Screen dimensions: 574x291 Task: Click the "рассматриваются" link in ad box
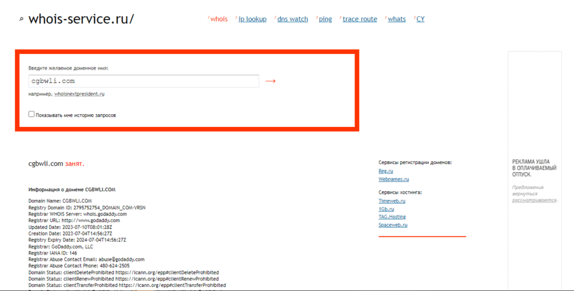click(533, 201)
